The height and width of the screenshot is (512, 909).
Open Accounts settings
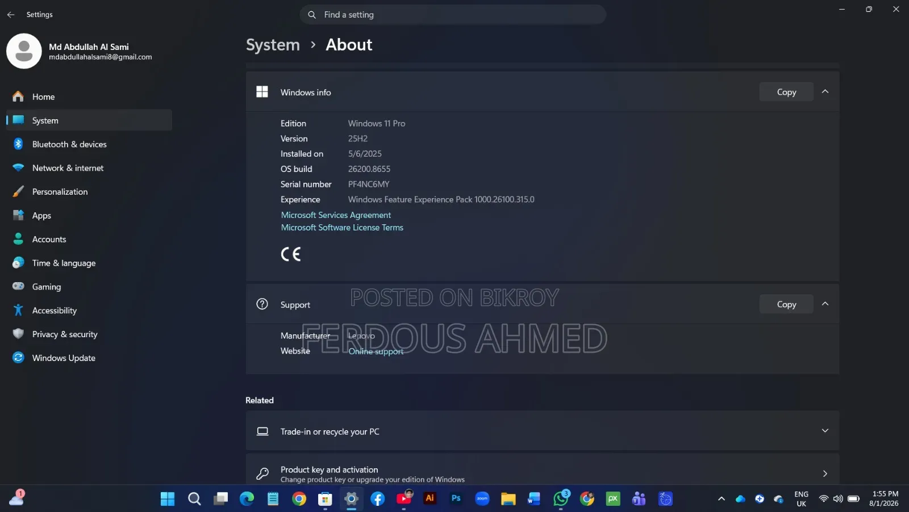[x=89, y=240]
